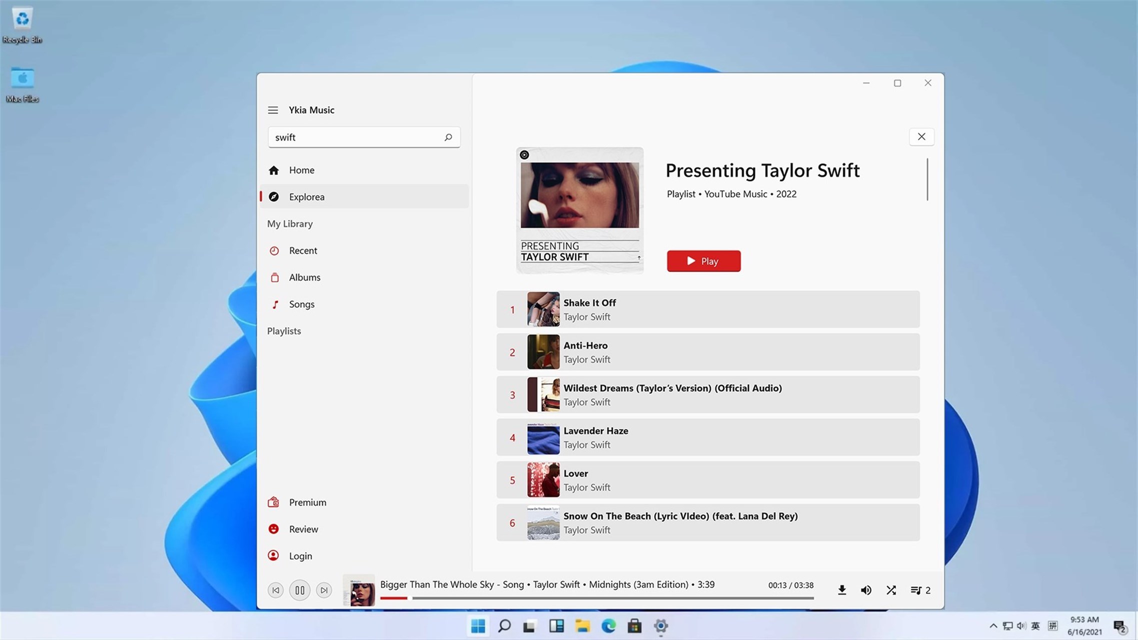This screenshot has height=640, width=1138.
Task: Toggle shuffle playback mode
Action: pyautogui.click(x=891, y=590)
